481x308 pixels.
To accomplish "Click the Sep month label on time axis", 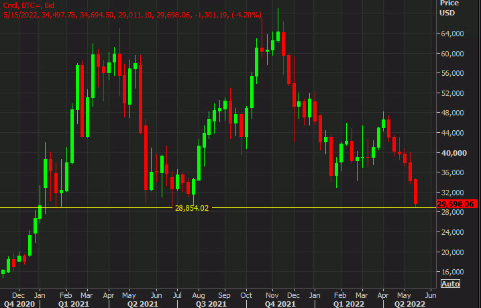I will click(224, 295).
